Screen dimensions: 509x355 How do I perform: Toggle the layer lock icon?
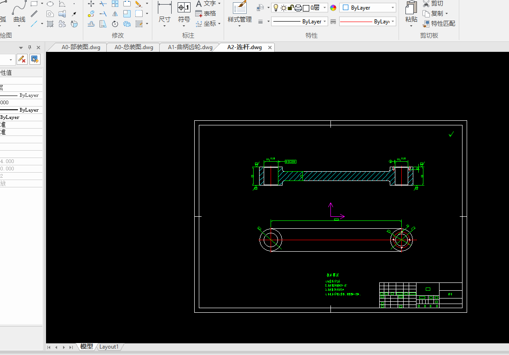coord(291,8)
